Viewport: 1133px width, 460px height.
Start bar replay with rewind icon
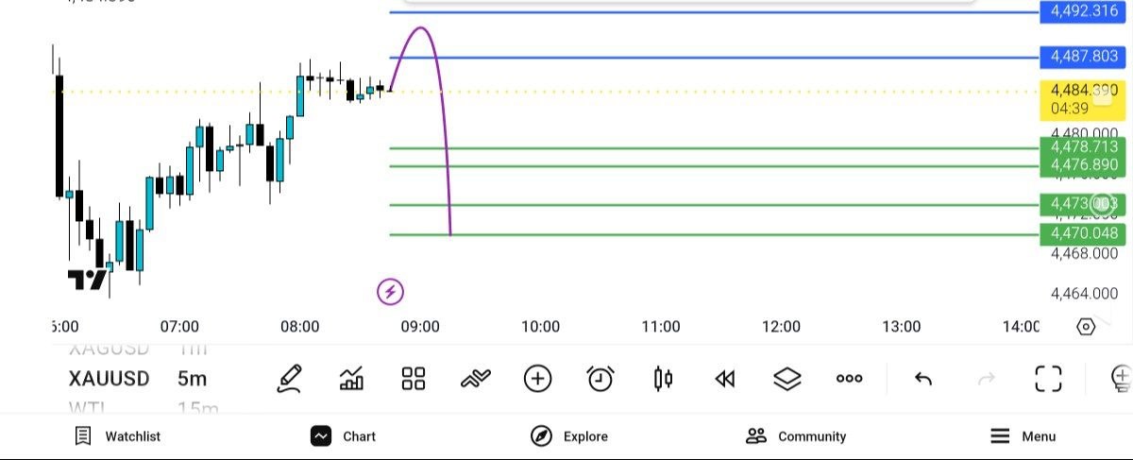[x=725, y=379]
